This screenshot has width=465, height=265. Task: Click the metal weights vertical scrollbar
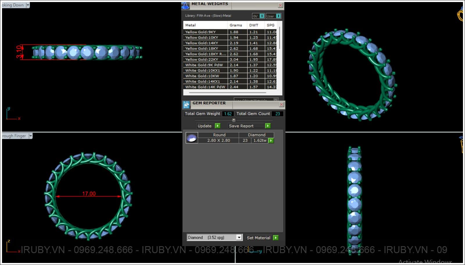280,38
